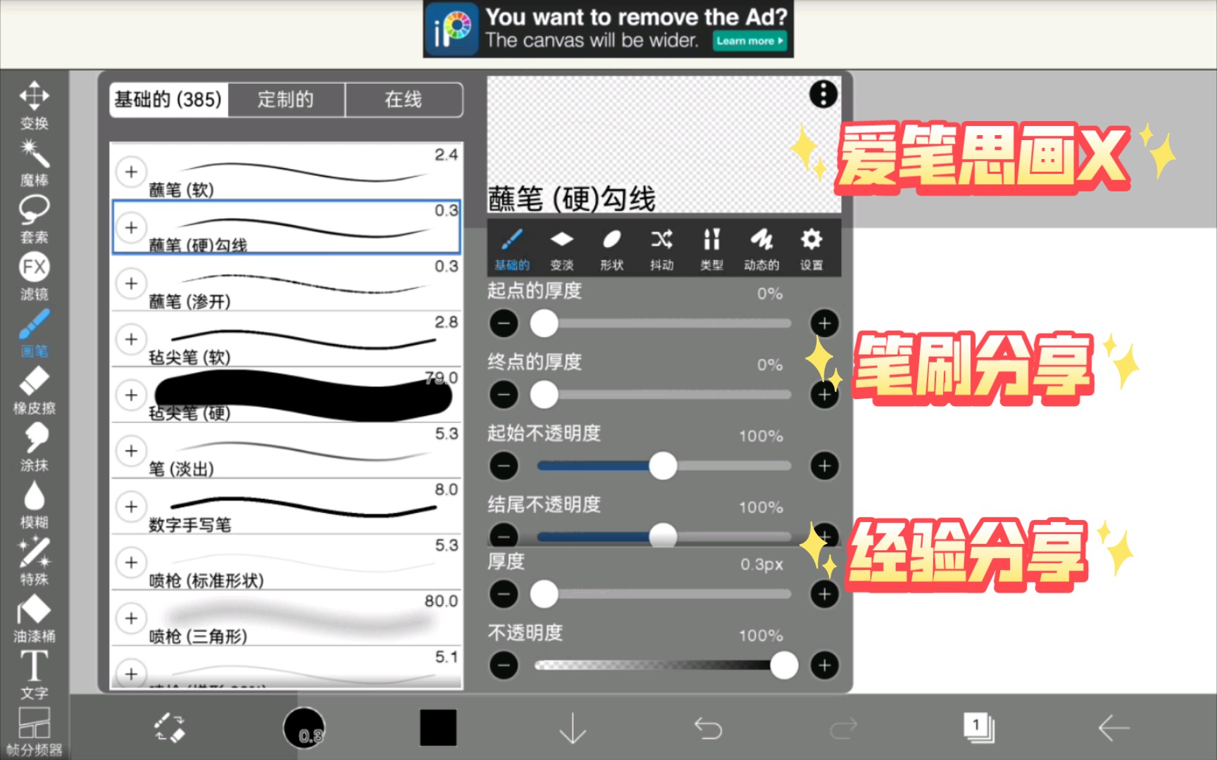1217x760 pixels.
Task: Select the 文字 text tool
Action: coord(34,676)
